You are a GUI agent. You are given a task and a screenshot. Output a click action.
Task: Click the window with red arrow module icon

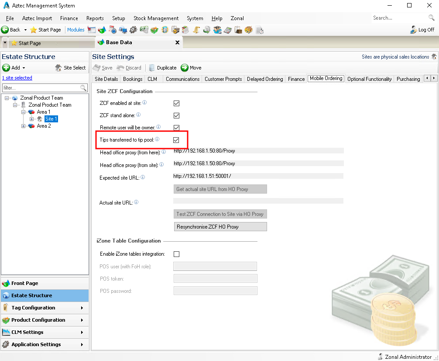[x=92, y=30]
